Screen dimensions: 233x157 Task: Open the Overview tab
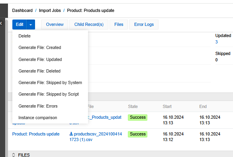55,24
